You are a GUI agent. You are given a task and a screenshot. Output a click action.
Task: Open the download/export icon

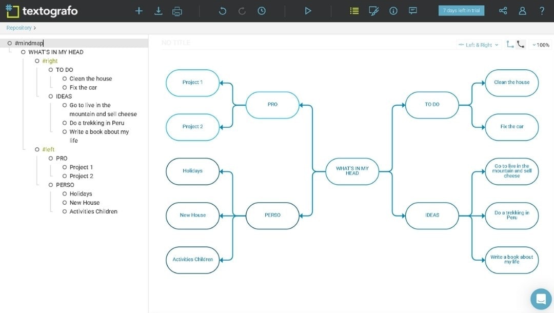[158, 10]
